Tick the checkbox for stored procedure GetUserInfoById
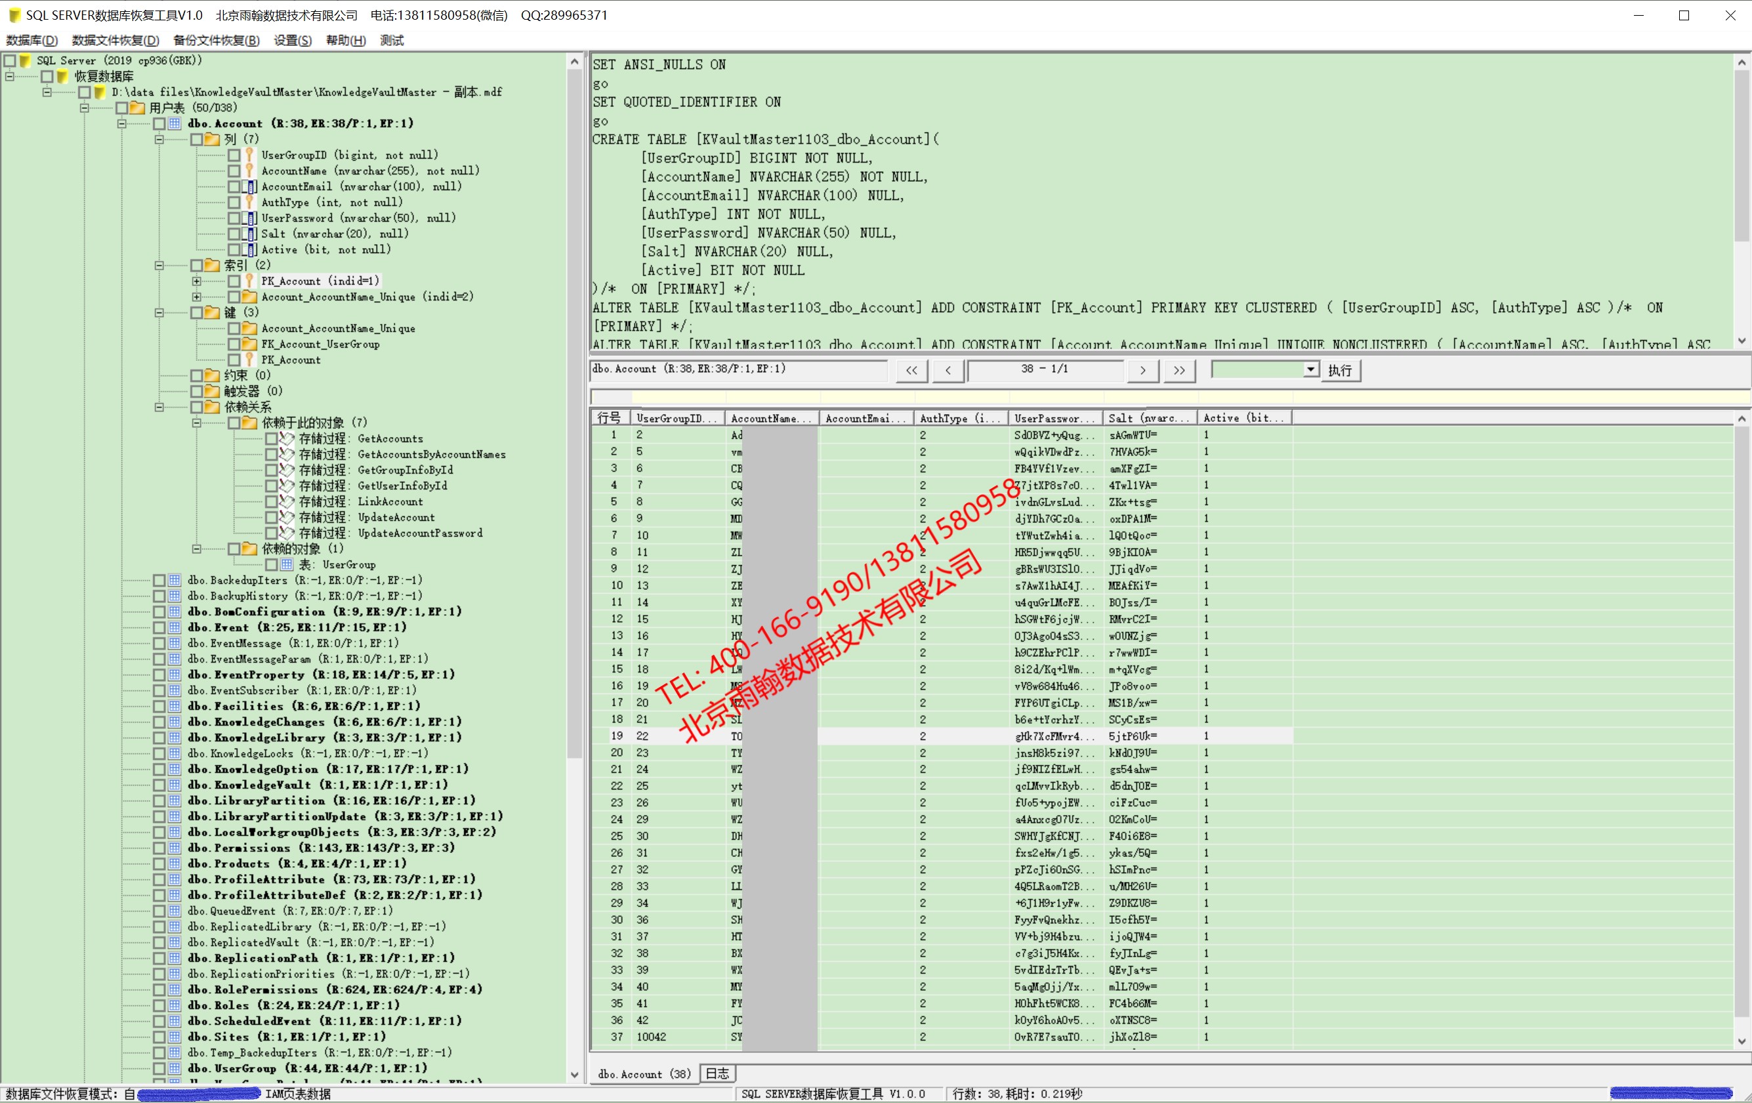The image size is (1752, 1103). coord(272,486)
